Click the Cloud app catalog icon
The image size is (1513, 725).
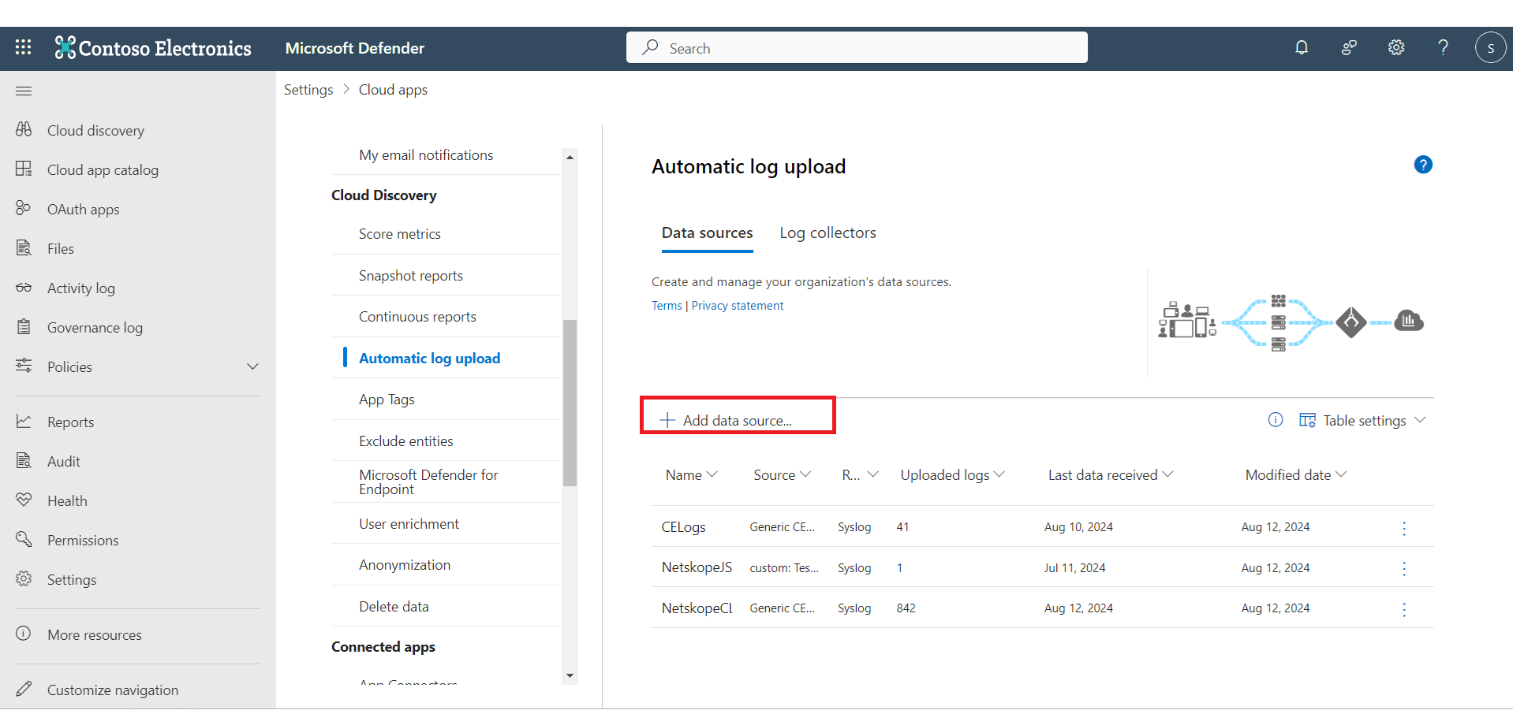(x=24, y=169)
